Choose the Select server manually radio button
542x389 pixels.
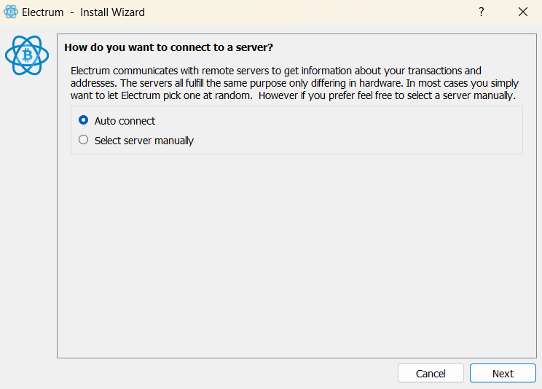[x=83, y=140]
